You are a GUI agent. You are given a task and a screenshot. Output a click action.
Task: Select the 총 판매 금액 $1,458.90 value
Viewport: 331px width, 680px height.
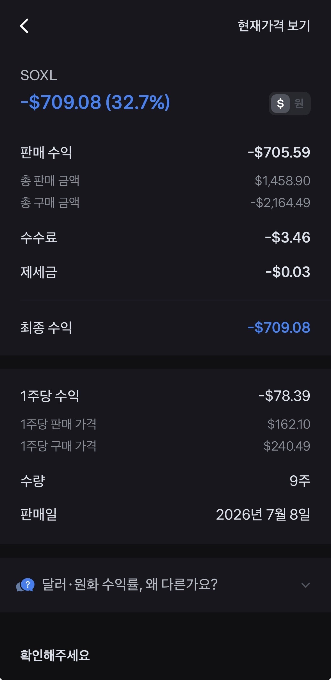coord(282,181)
